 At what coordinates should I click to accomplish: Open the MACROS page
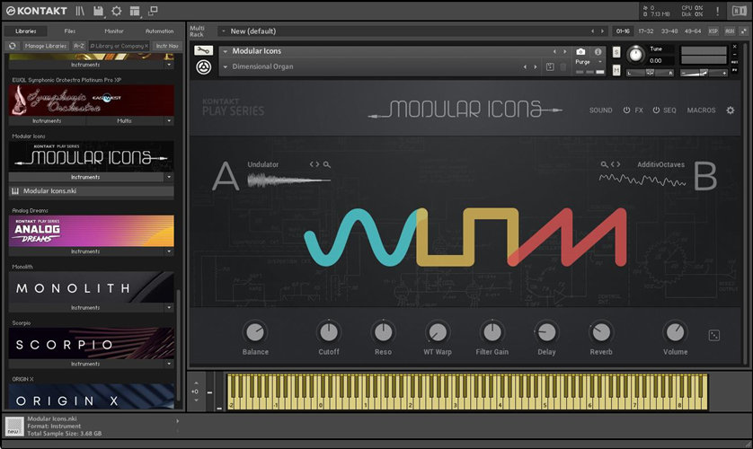click(x=701, y=110)
